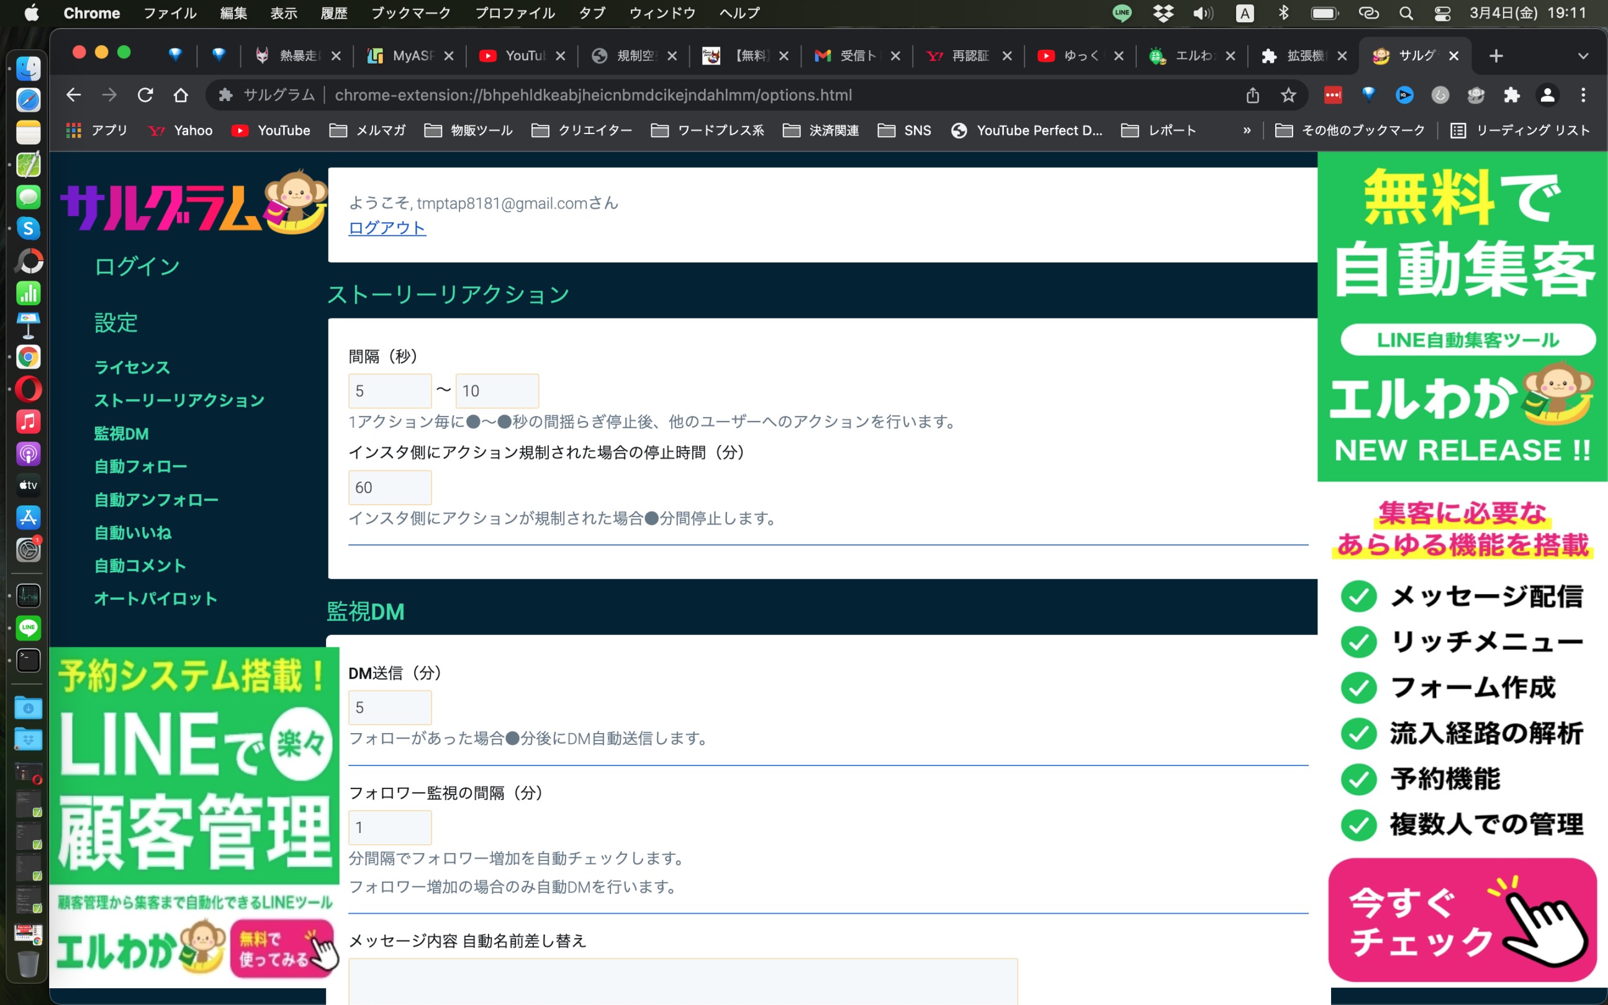Show hidden bookmarks with the » chevron
This screenshot has height=1005, width=1608.
coord(1247,130)
